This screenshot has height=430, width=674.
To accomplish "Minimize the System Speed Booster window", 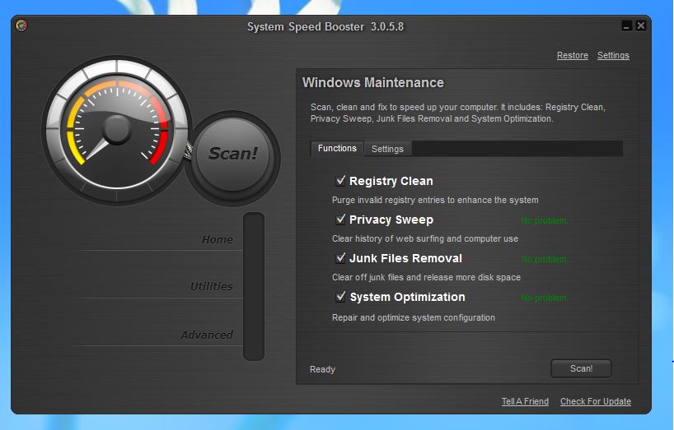I will [x=627, y=25].
